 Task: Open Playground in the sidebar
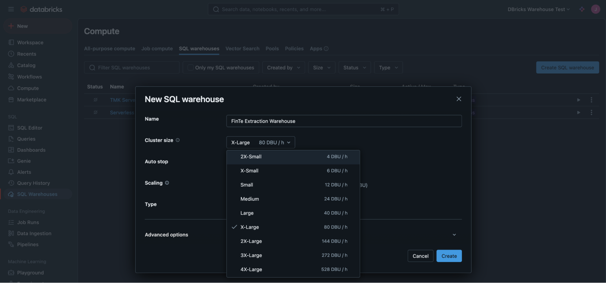[38, 273]
